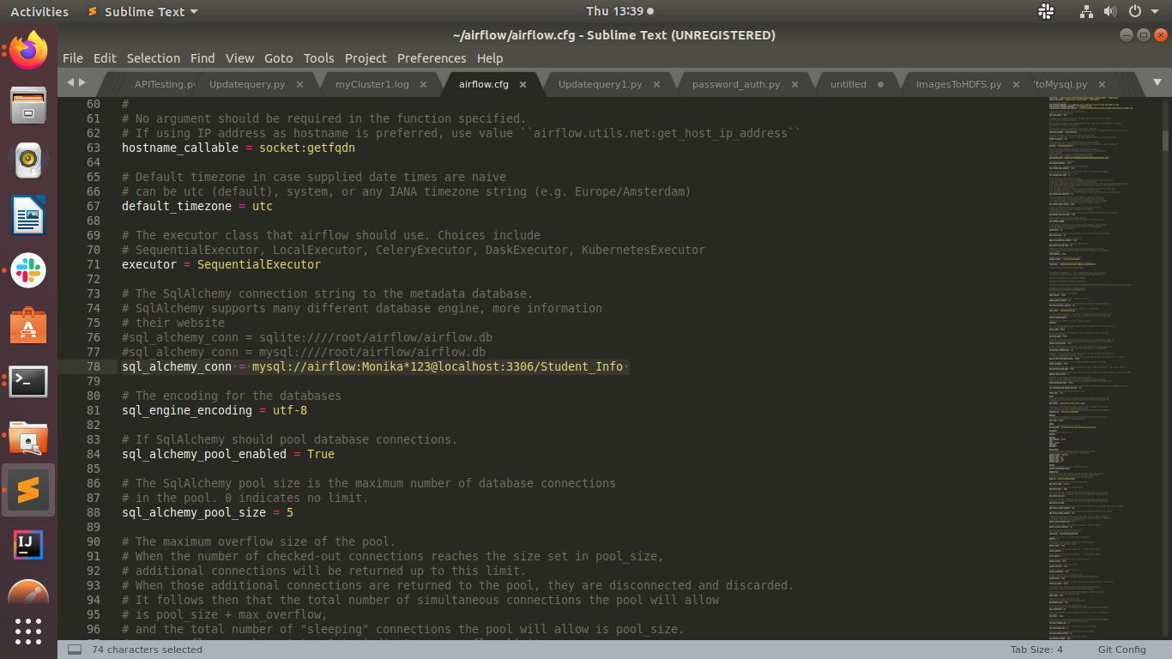Open the Show Applications grid

pos(28,632)
